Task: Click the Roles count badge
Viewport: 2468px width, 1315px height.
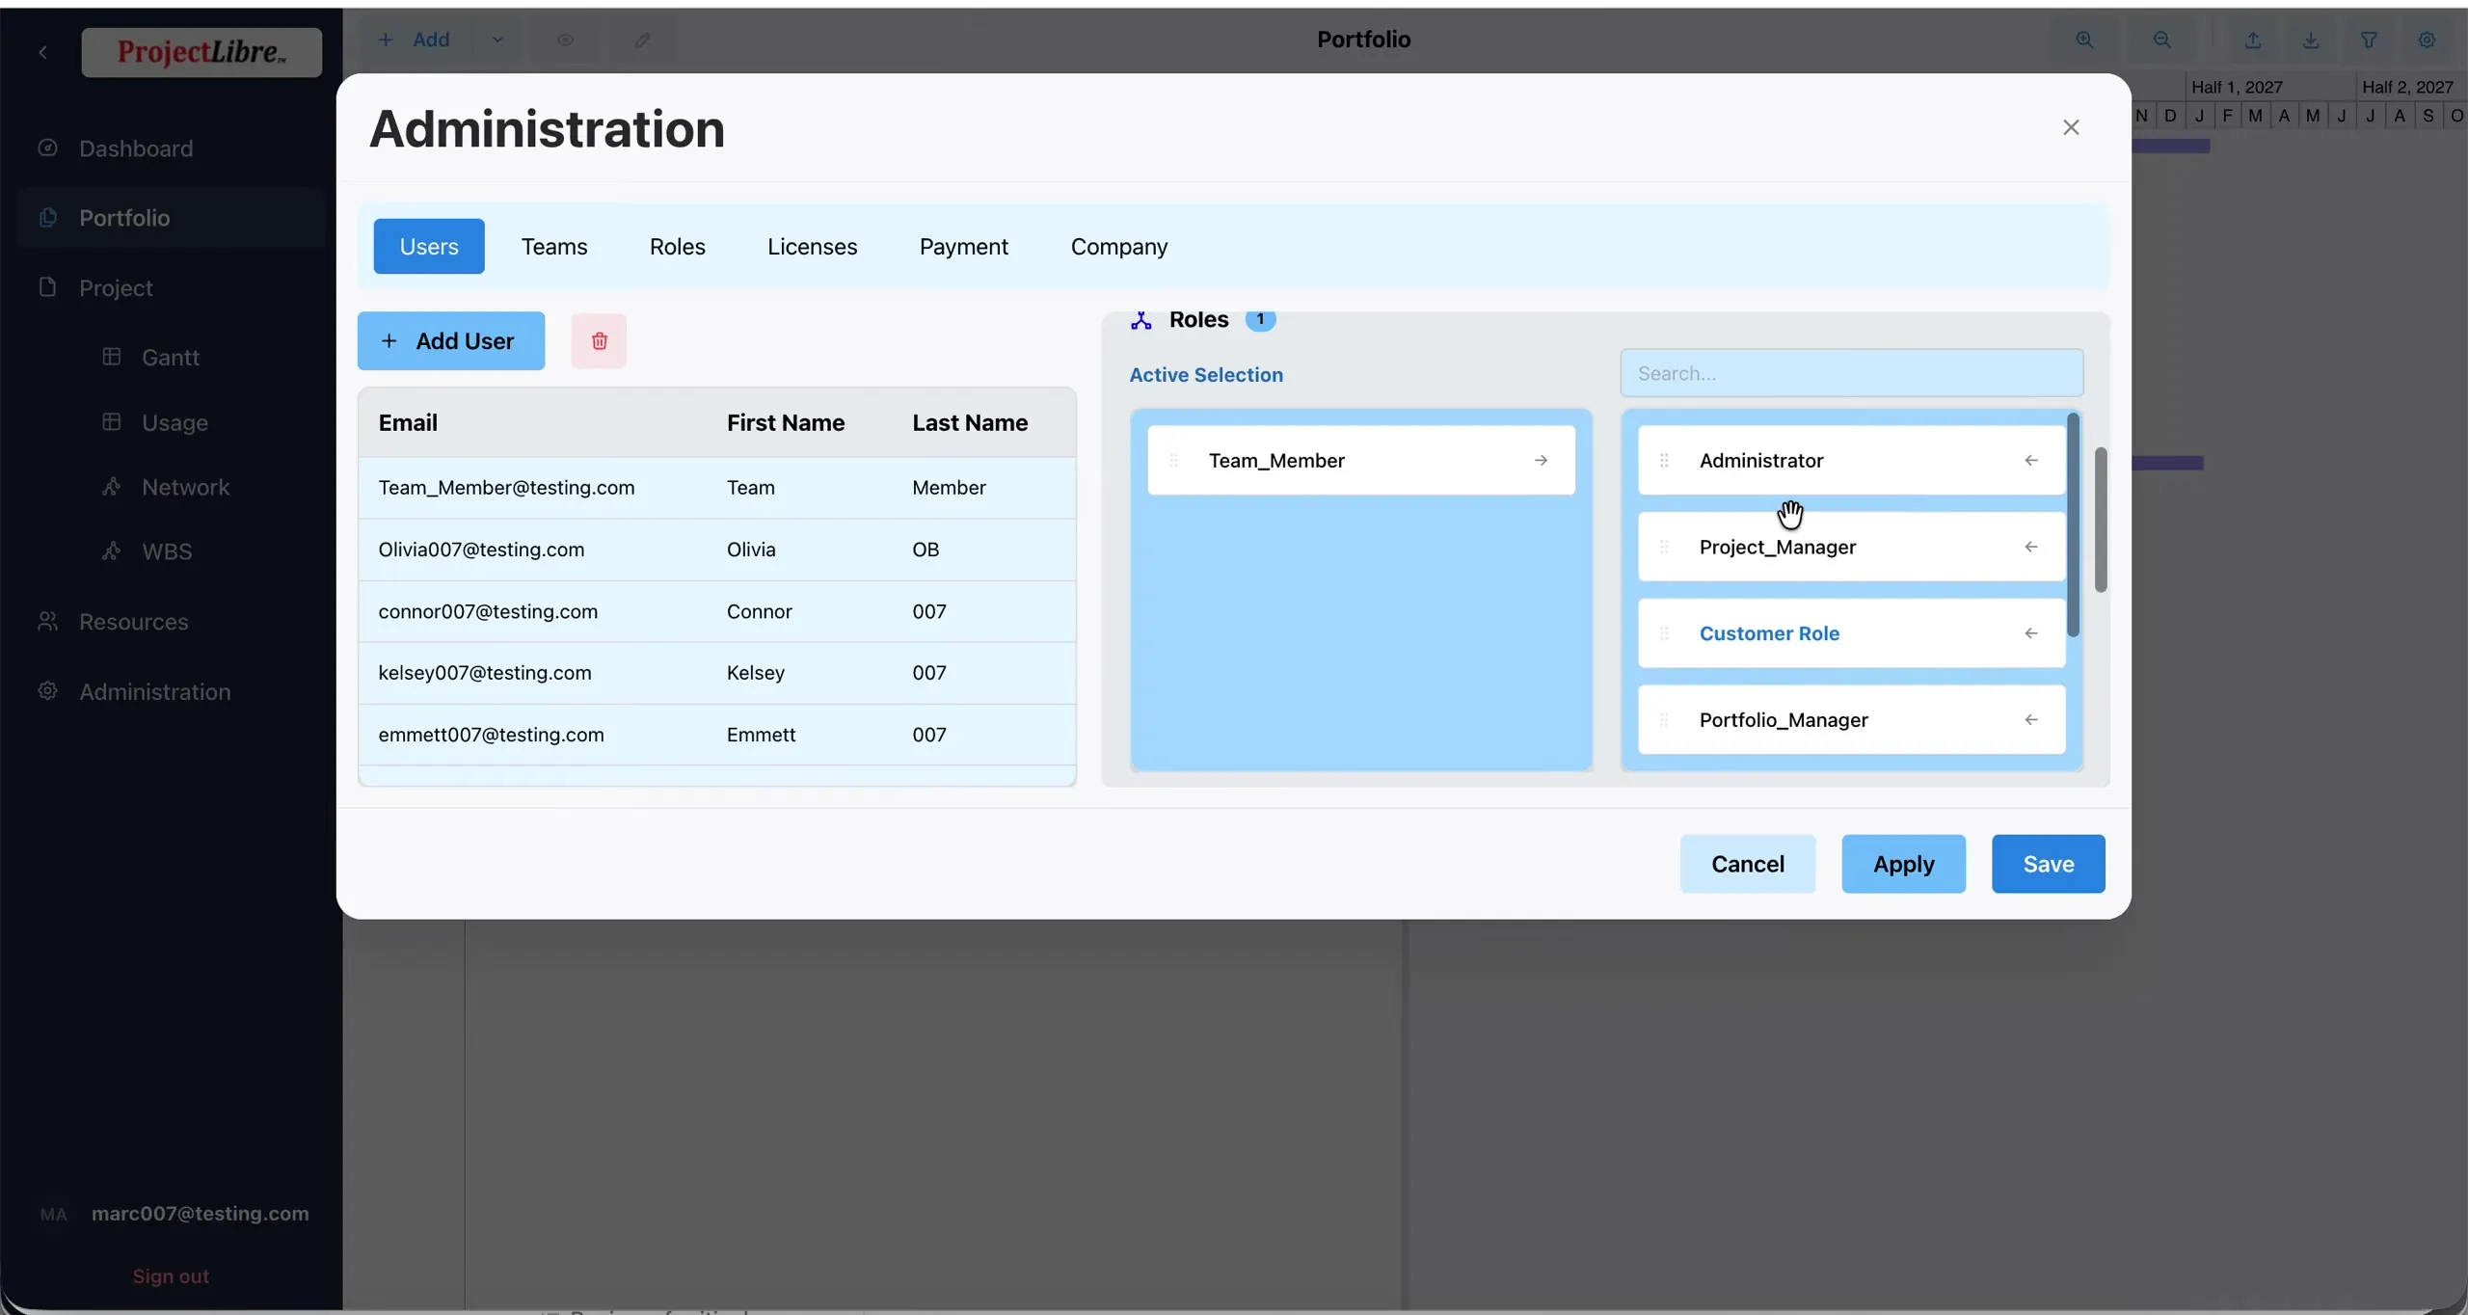Action: (1260, 319)
